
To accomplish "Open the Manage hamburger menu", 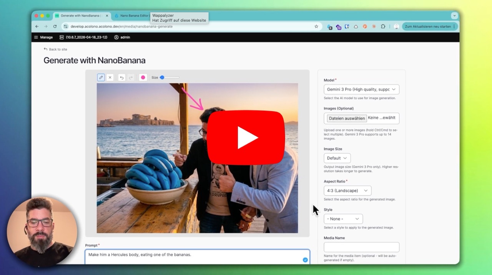I will point(43,37).
